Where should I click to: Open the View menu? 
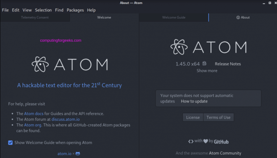[x=27, y=10]
